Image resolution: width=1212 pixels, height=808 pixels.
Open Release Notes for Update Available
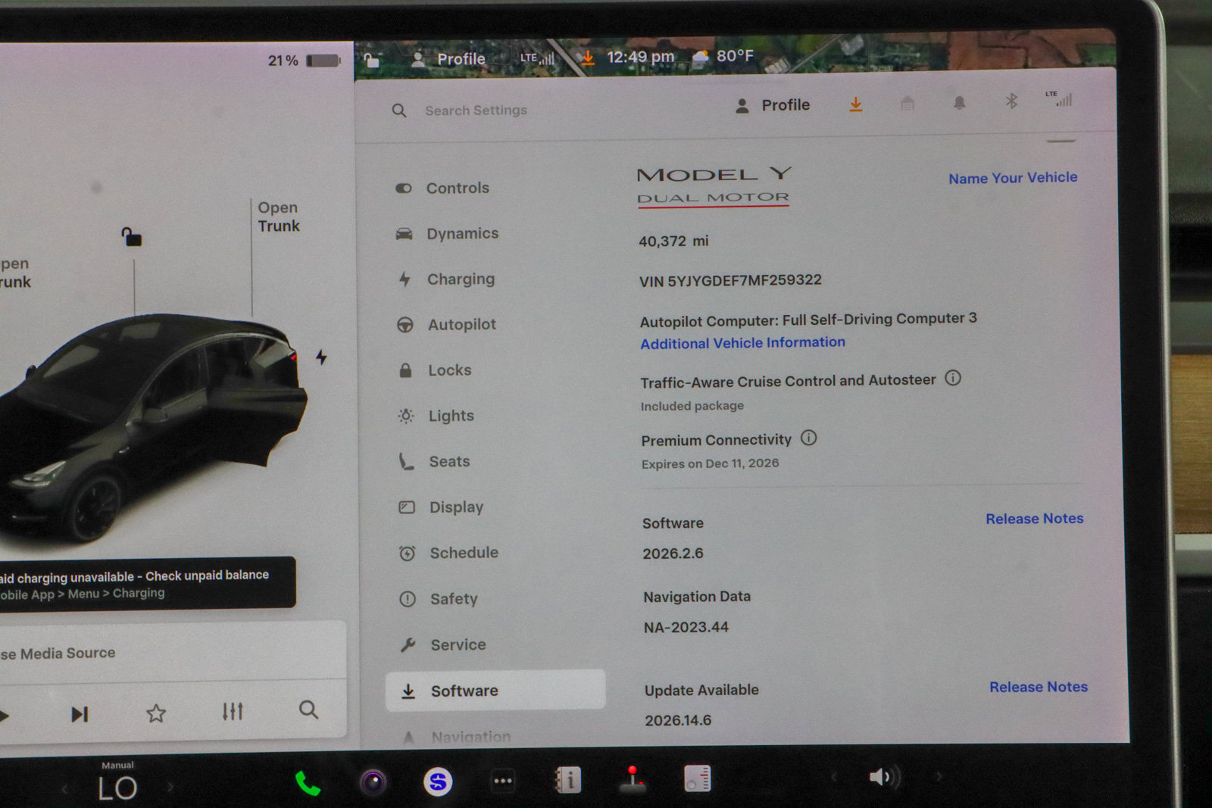[1038, 687]
